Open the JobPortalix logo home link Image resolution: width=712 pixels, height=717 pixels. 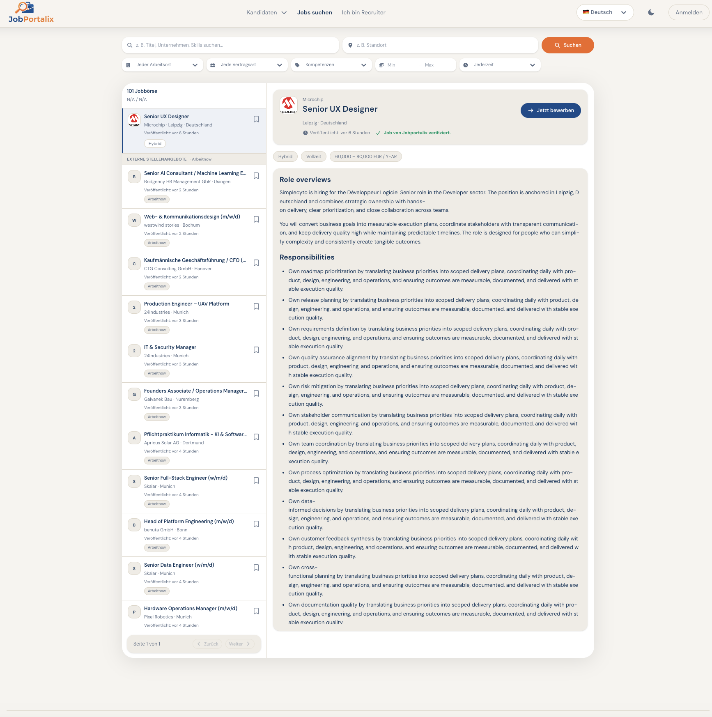click(31, 13)
